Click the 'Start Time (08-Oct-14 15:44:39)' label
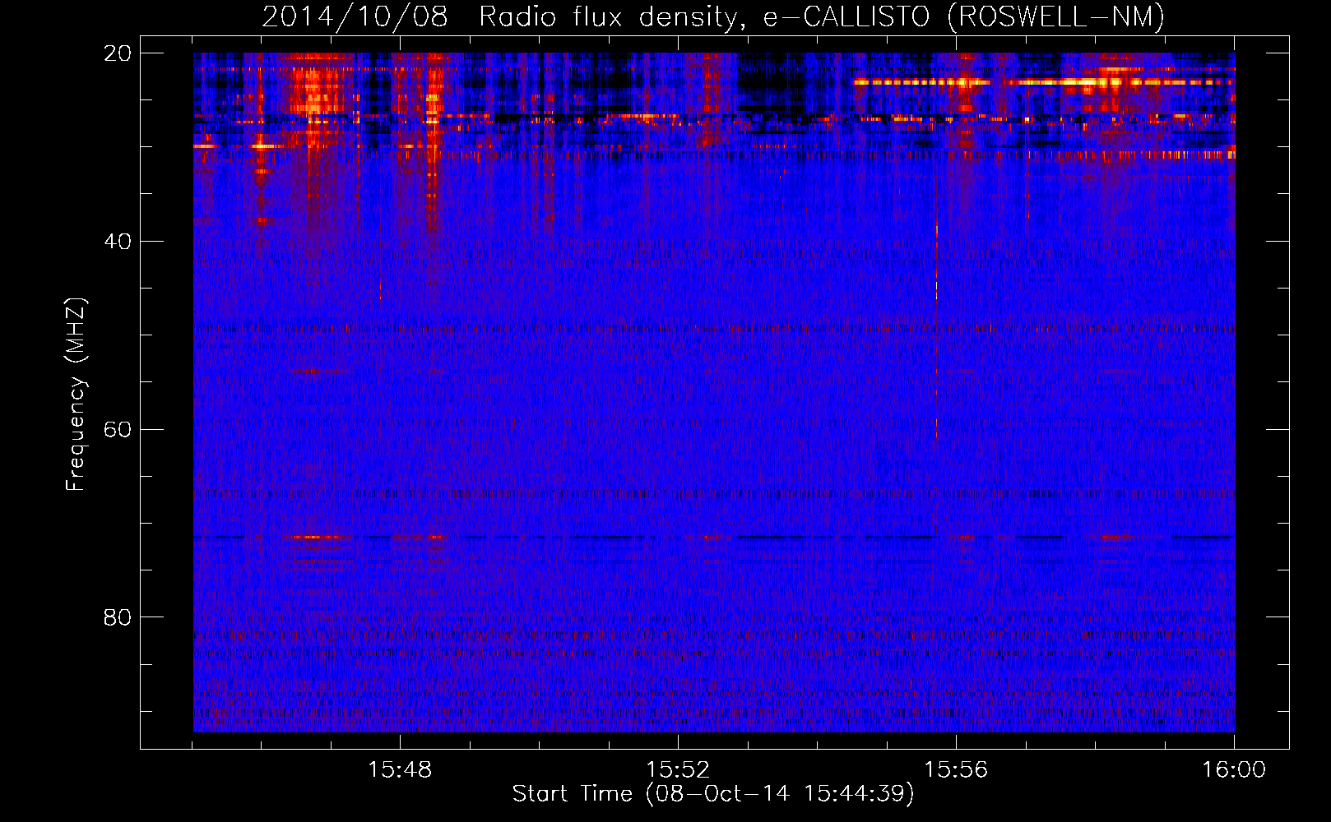This screenshot has height=822, width=1331. (x=713, y=794)
